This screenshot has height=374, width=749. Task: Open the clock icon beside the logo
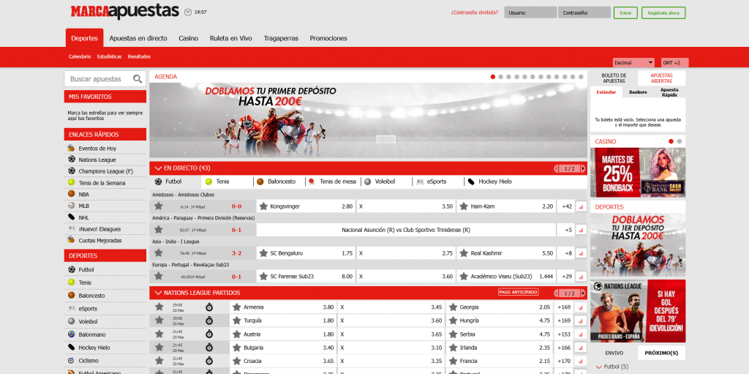click(188, 12)
